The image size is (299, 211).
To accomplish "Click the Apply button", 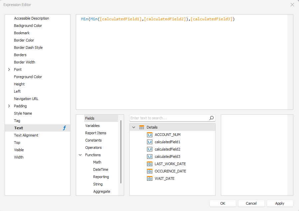I will [280, 203].
